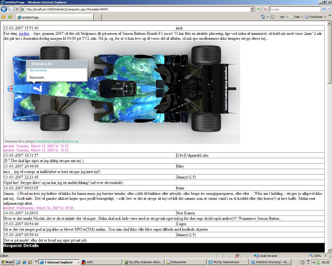Open a new blank tab
The image size is (332, 266).
(x=98, y=17)
